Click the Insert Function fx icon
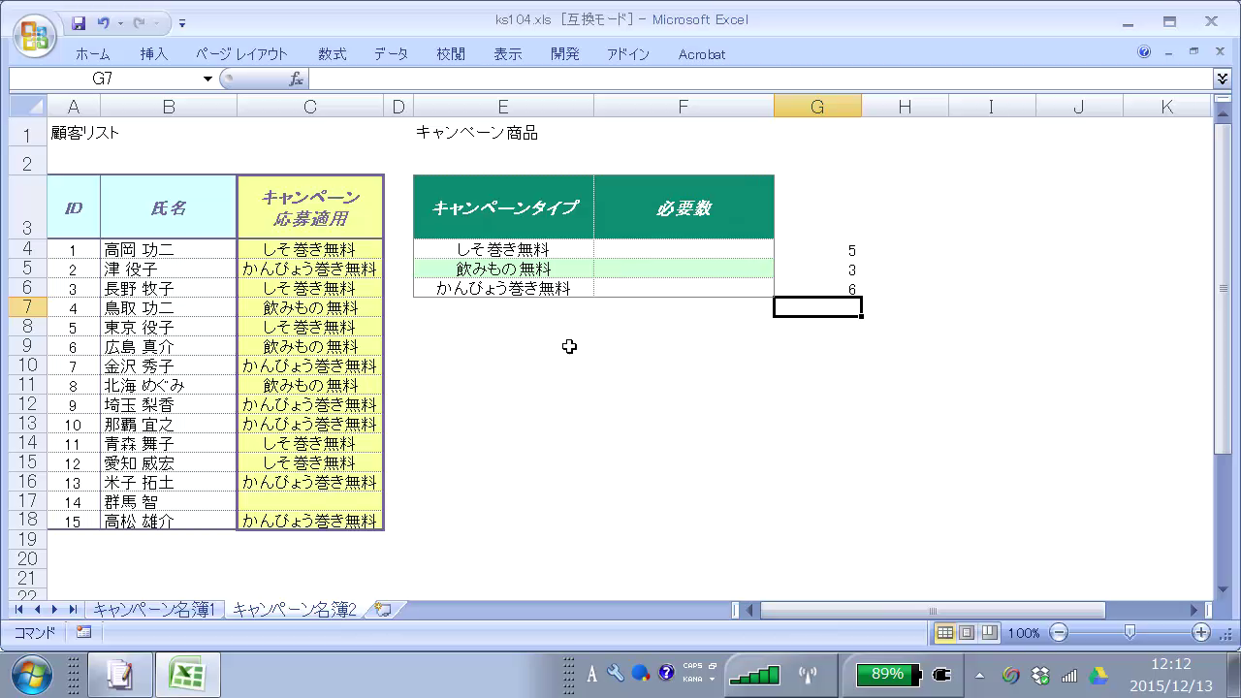The image size is (1241, 698). [x=296, y=79]
